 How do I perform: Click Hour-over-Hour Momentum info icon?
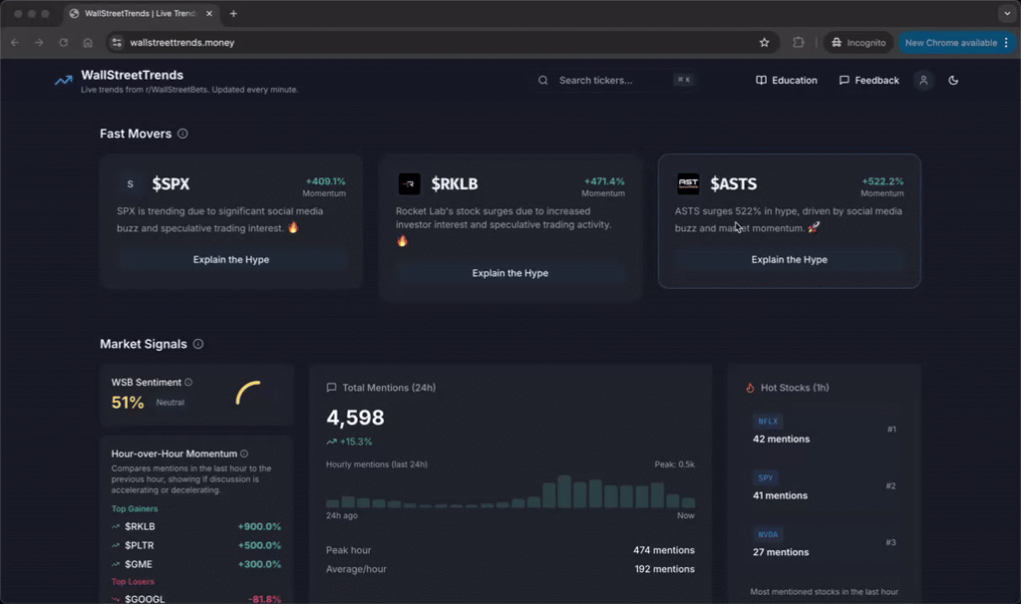click(244, 453)
